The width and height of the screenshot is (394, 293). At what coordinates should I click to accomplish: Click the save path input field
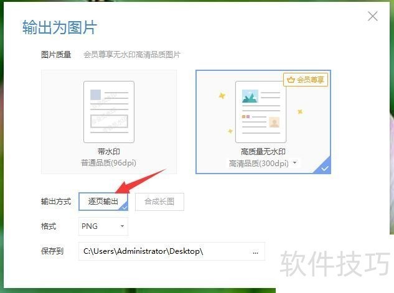[x=172, y=251]
